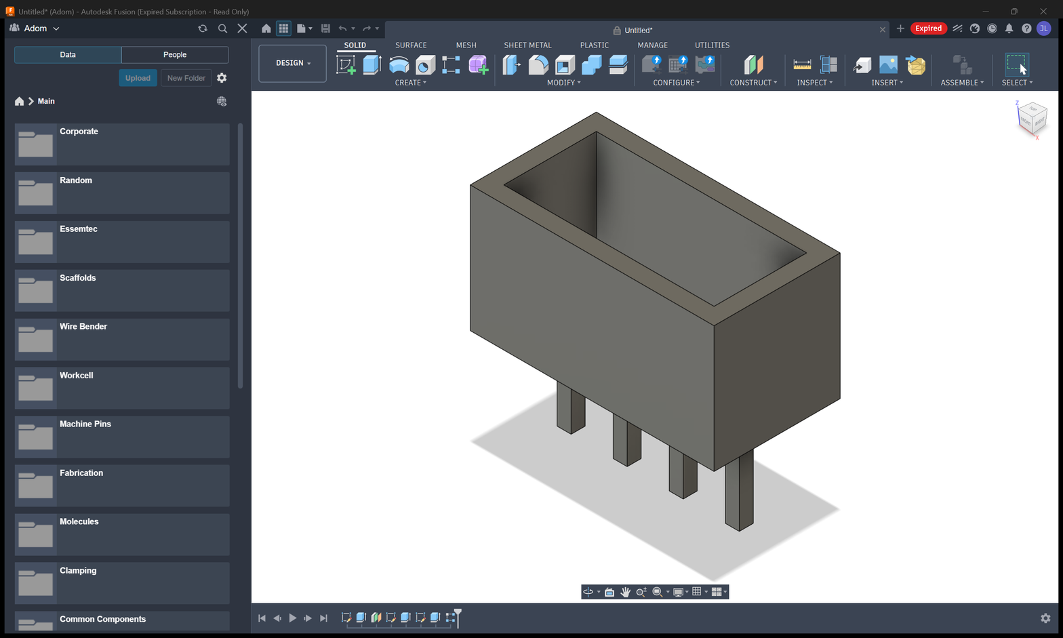Viewport: 1063px width, 638px height.
Task: Switch to the Plastic tab
Action: coord(594,45)
